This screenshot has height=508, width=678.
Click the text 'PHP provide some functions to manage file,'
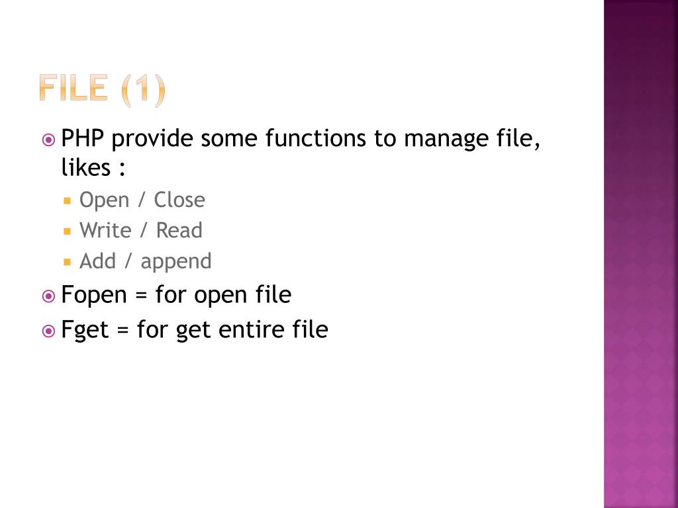point(301,139)
